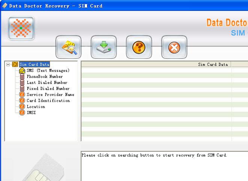
Task: Select IMSI entry in tree
Action: [x=31, y=113]
